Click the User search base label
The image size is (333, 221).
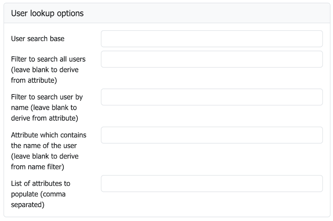point(38,39)
